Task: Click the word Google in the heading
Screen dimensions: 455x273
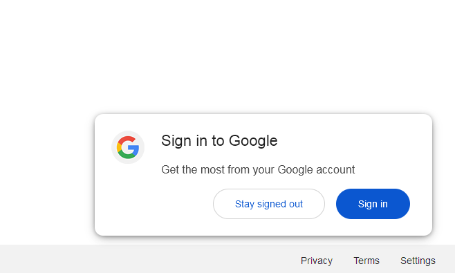Action: tap(253, 141)
